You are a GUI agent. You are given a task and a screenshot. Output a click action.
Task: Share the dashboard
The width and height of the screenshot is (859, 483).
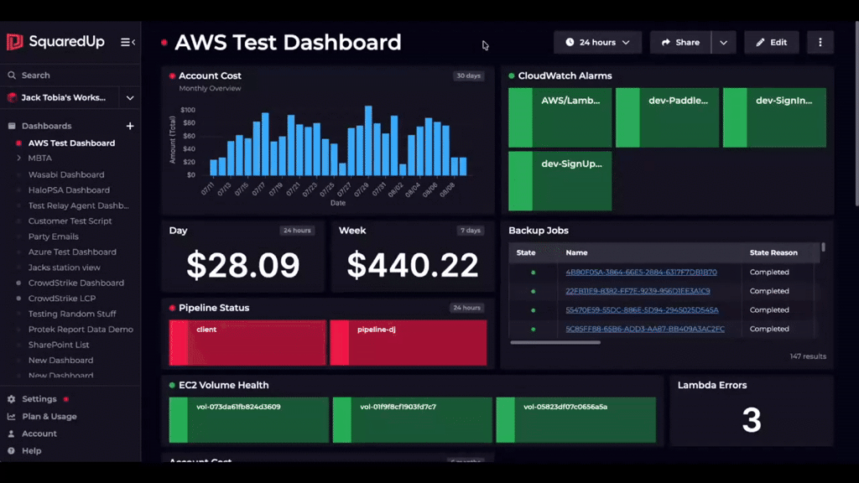680,42
